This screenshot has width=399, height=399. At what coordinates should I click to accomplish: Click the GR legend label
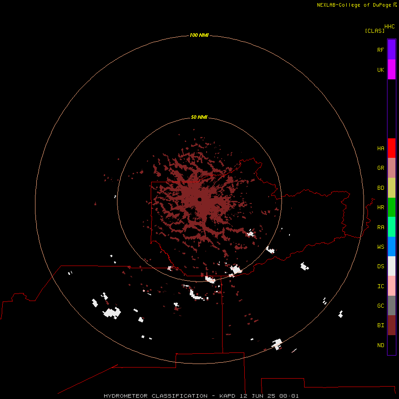380,168
